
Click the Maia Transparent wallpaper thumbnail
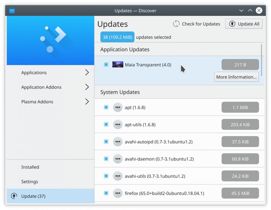click(118, 65)
